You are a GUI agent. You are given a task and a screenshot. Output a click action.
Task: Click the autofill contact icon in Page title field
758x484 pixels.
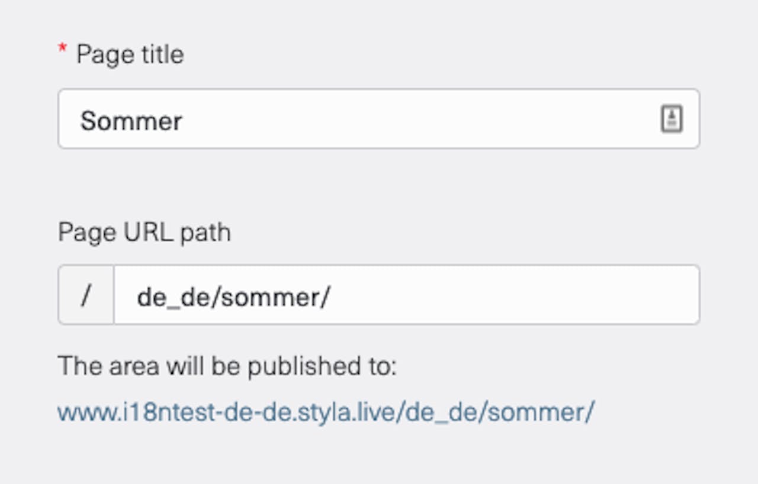[x=672, y=120]
